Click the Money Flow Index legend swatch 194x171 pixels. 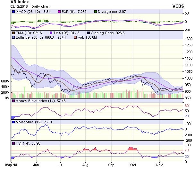[13, 101]
